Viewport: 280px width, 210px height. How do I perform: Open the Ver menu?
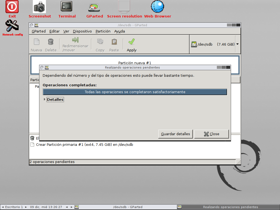pos(66,31)
